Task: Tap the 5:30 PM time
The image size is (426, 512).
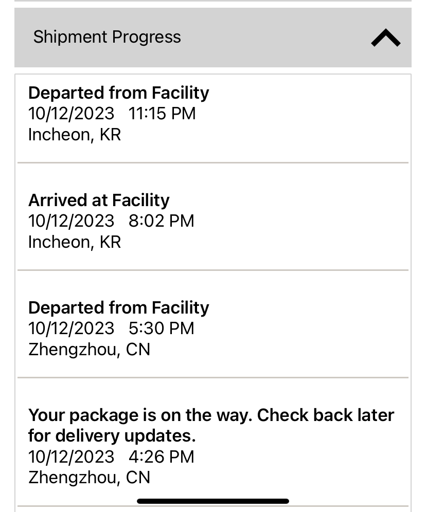Action: (161, 328)
